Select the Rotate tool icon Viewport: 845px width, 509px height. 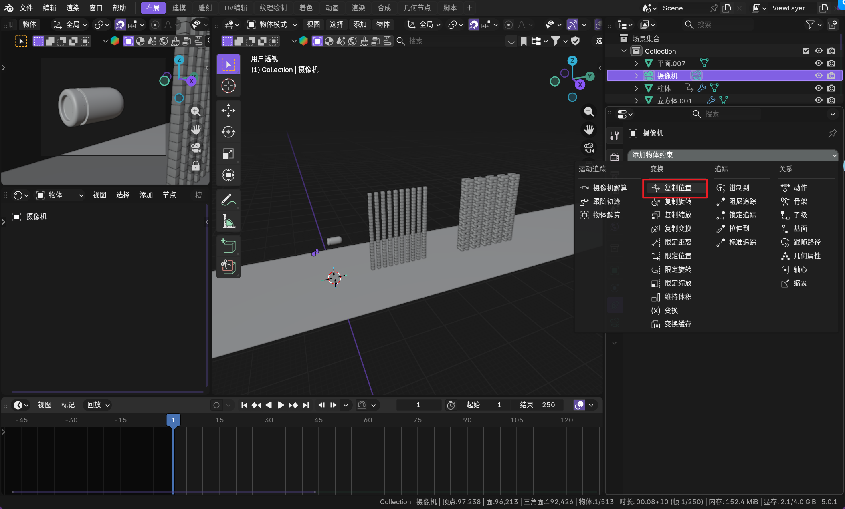[x=228, y=132]
